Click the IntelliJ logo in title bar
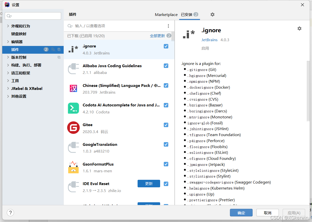This screenshot has width=312, height=222. pyautogui.click(x=7, y=4)
